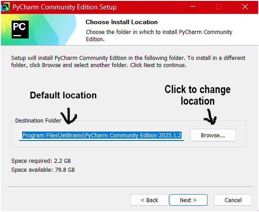The image size is (259, 212).
Task: Return with the < Back button
Action: click(x=149, y=200)
